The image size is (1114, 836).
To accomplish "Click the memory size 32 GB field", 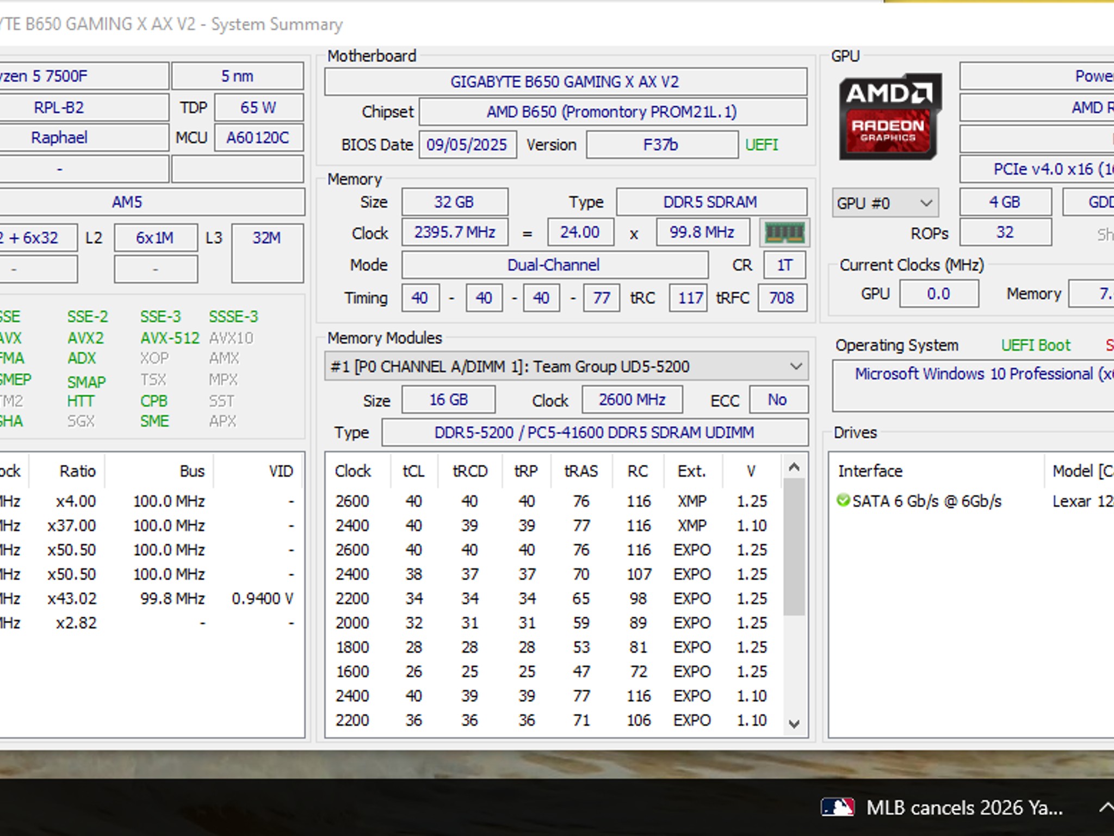I will point(455,202).
